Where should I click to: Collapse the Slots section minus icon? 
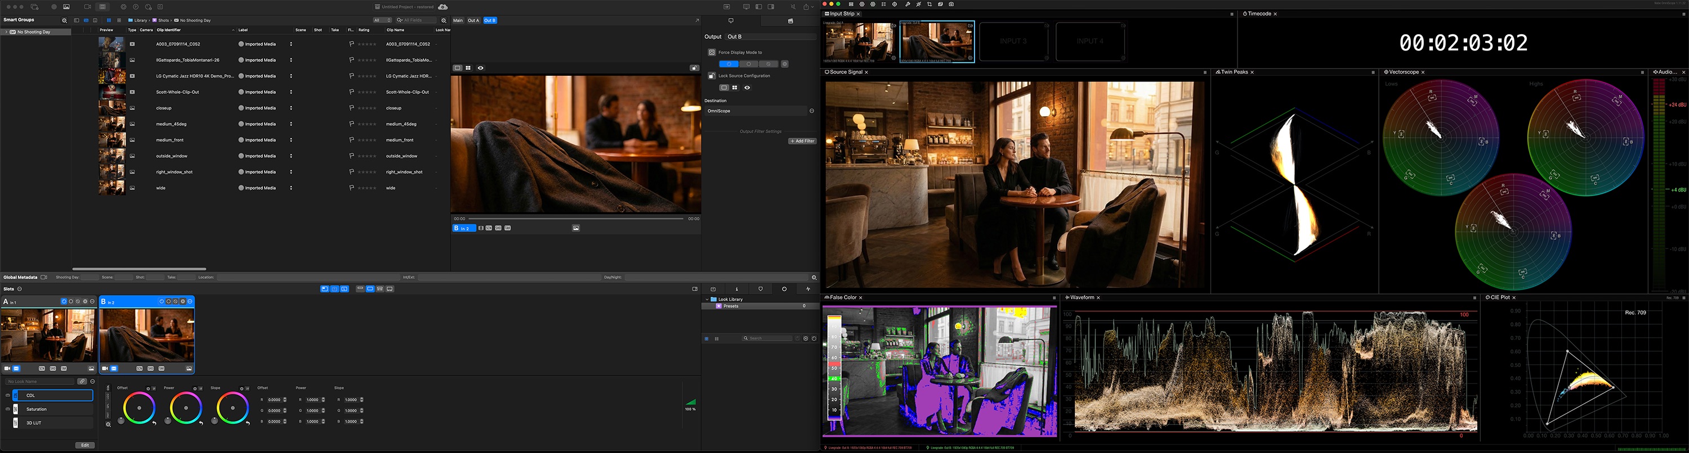20,289
